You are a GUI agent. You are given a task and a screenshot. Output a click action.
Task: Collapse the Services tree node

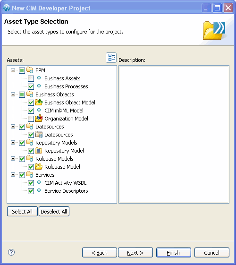click(x=13, y=174)
